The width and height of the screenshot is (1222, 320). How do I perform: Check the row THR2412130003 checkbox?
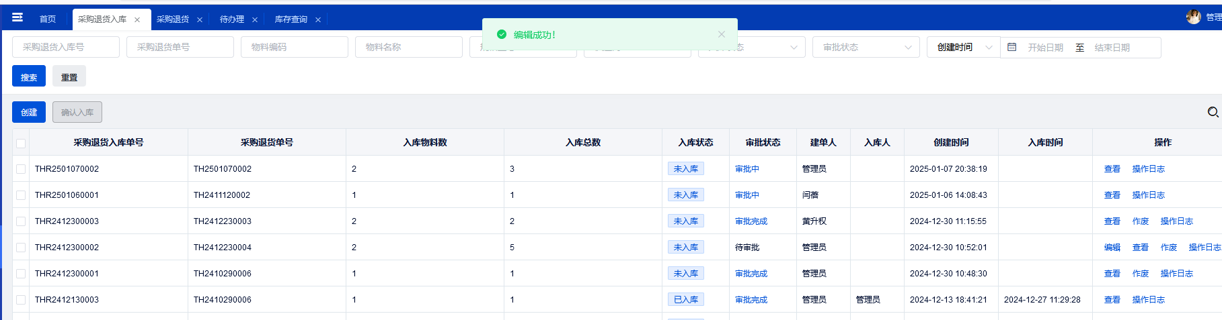21,300
